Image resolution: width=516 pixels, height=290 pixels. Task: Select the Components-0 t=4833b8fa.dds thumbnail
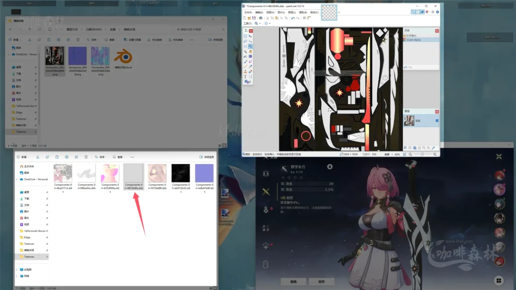134,174
